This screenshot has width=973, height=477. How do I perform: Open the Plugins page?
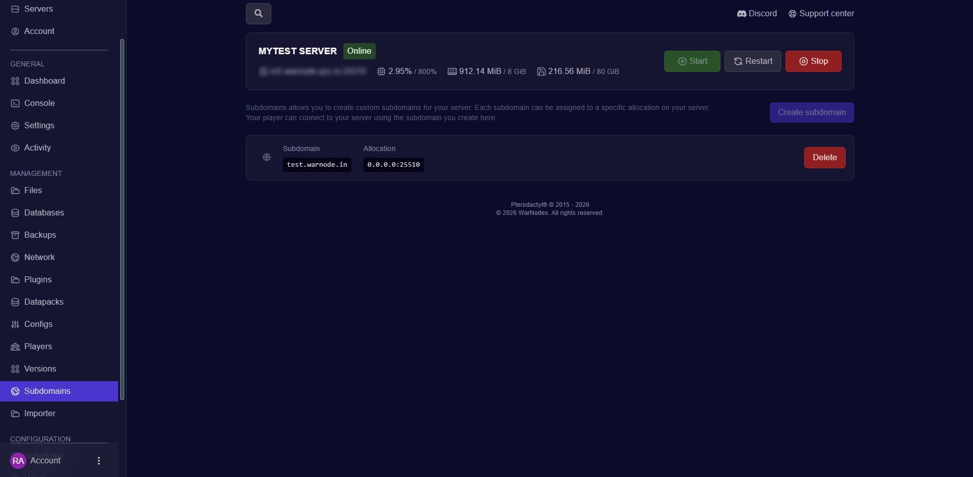pyautogui.click(x=59, y=280)
